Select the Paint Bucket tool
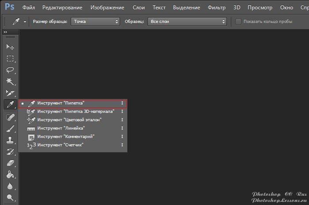 (10, 175)
